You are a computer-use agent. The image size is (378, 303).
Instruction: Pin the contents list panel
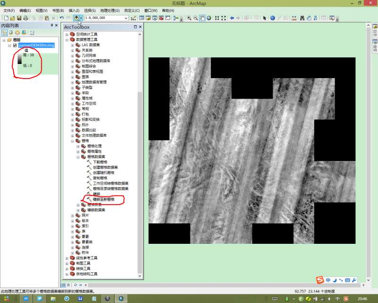pyautogui.click(x=52, y=25)
